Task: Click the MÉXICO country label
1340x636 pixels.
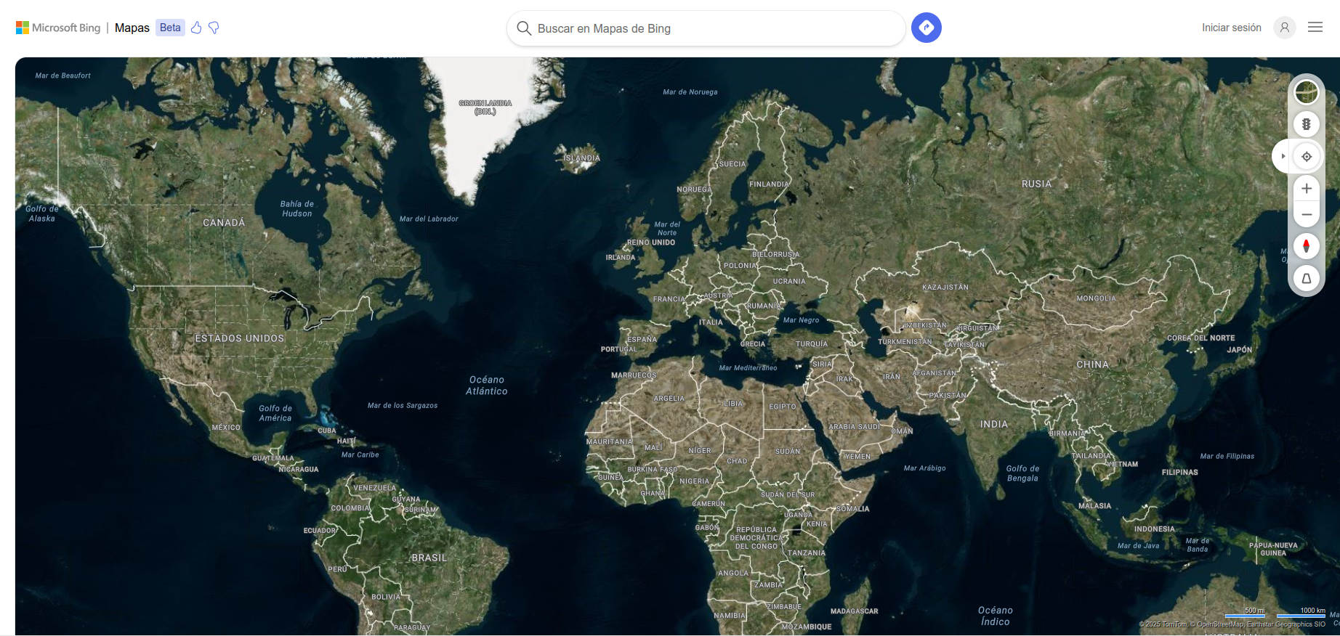Action: click(x=226, y=428)
